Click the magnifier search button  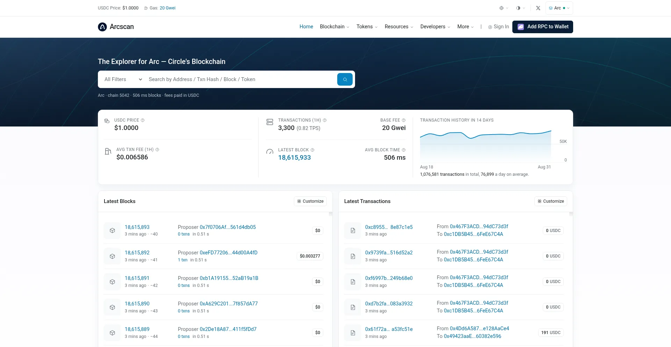pyautogui.click(x=345, y=79)
